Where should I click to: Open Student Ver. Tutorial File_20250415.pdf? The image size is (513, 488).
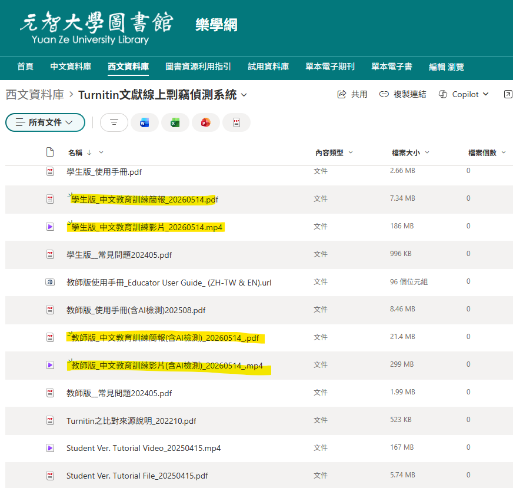click(x=137, y=476)
